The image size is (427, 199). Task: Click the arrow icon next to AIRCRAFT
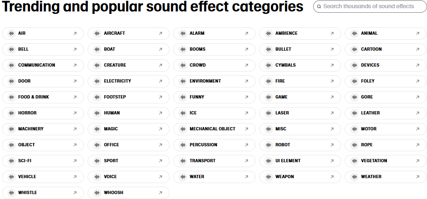click(160, 34)
